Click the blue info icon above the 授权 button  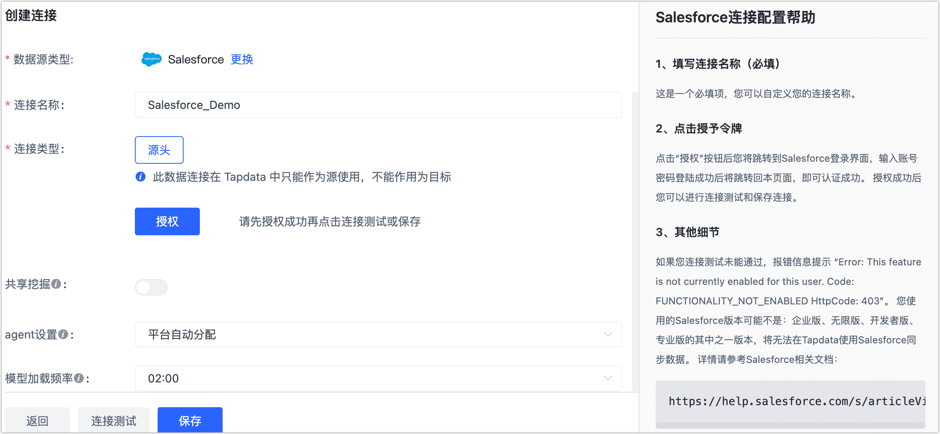[x=140, y=177]
